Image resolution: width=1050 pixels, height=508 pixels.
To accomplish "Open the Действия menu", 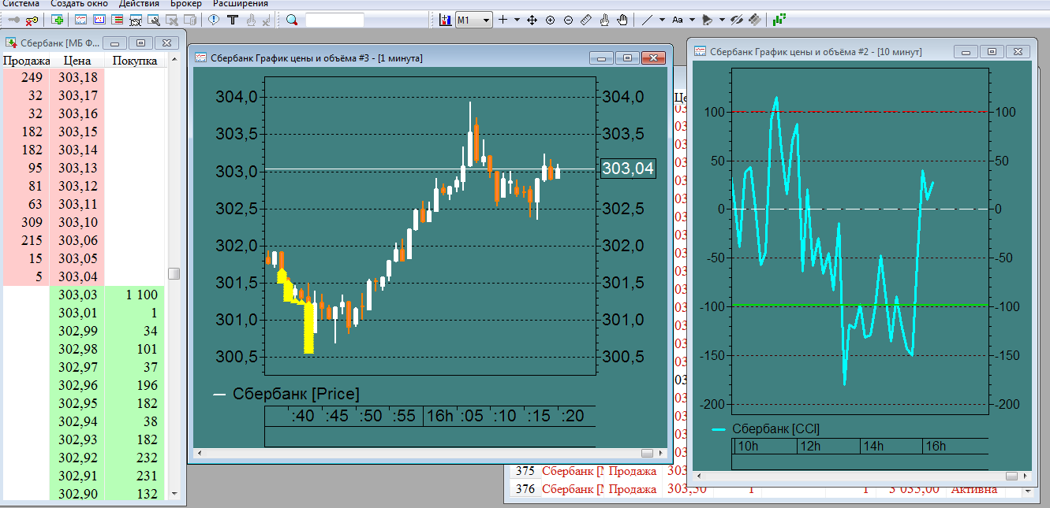I will point(139,3).
